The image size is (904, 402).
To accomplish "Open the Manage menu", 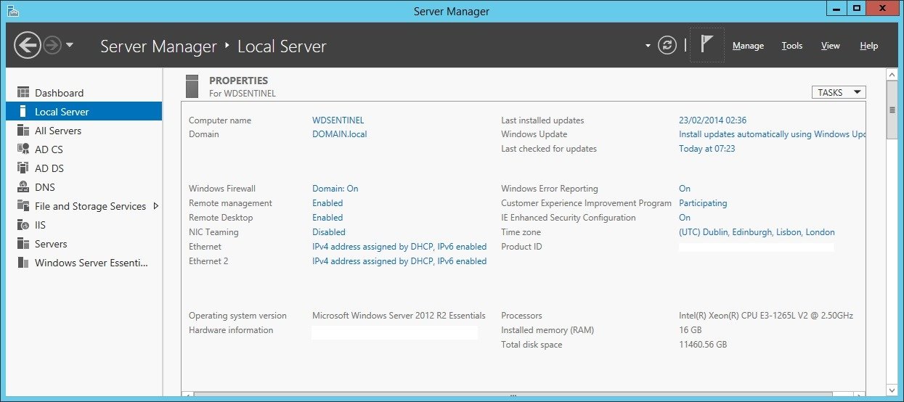I will 748,46.
